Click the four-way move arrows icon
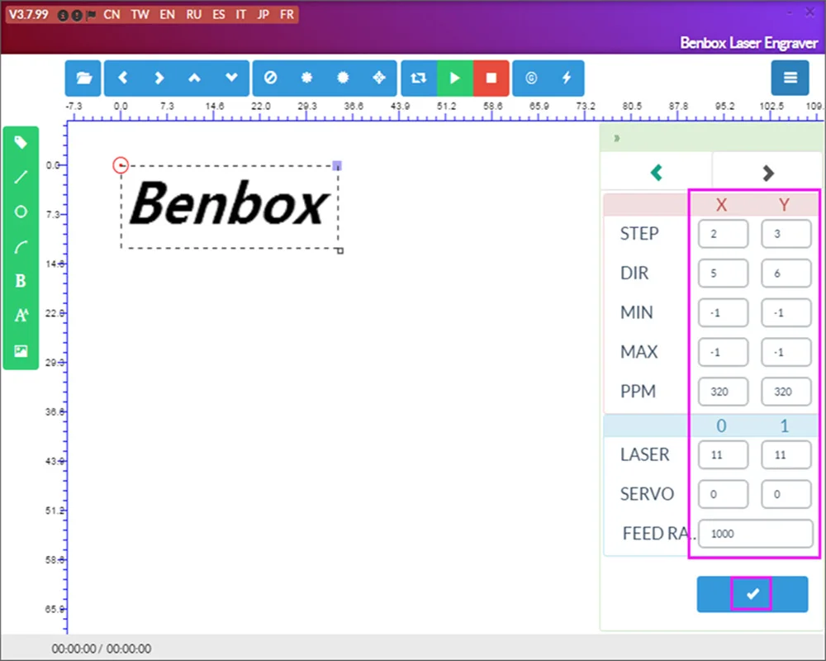This screenshot has height=661, width=826. (x=379, y=78)
